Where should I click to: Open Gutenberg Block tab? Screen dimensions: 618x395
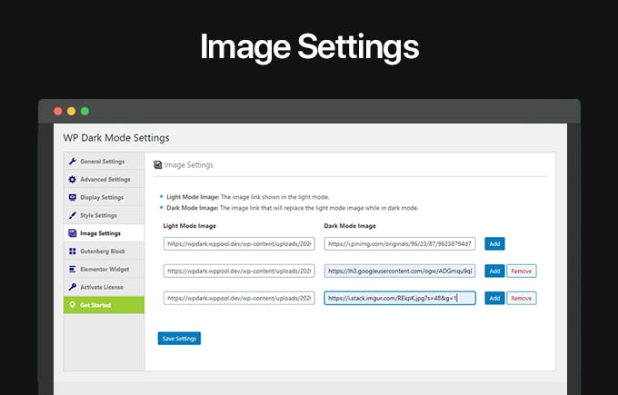click(x=104, y=252)
